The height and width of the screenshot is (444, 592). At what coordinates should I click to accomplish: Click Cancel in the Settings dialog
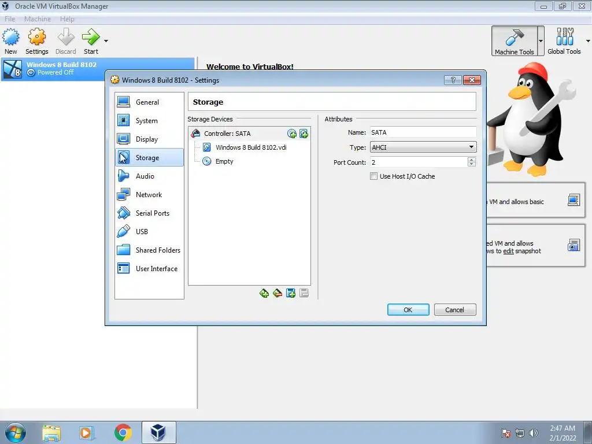[454, 310]
